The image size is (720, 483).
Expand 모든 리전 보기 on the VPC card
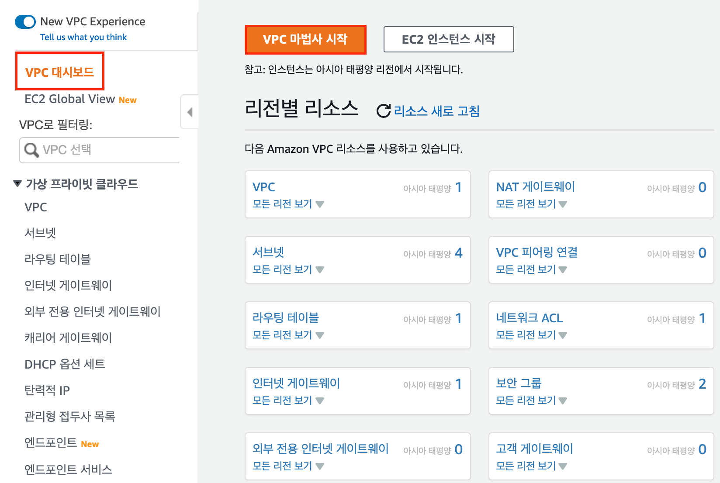[288, 204]
